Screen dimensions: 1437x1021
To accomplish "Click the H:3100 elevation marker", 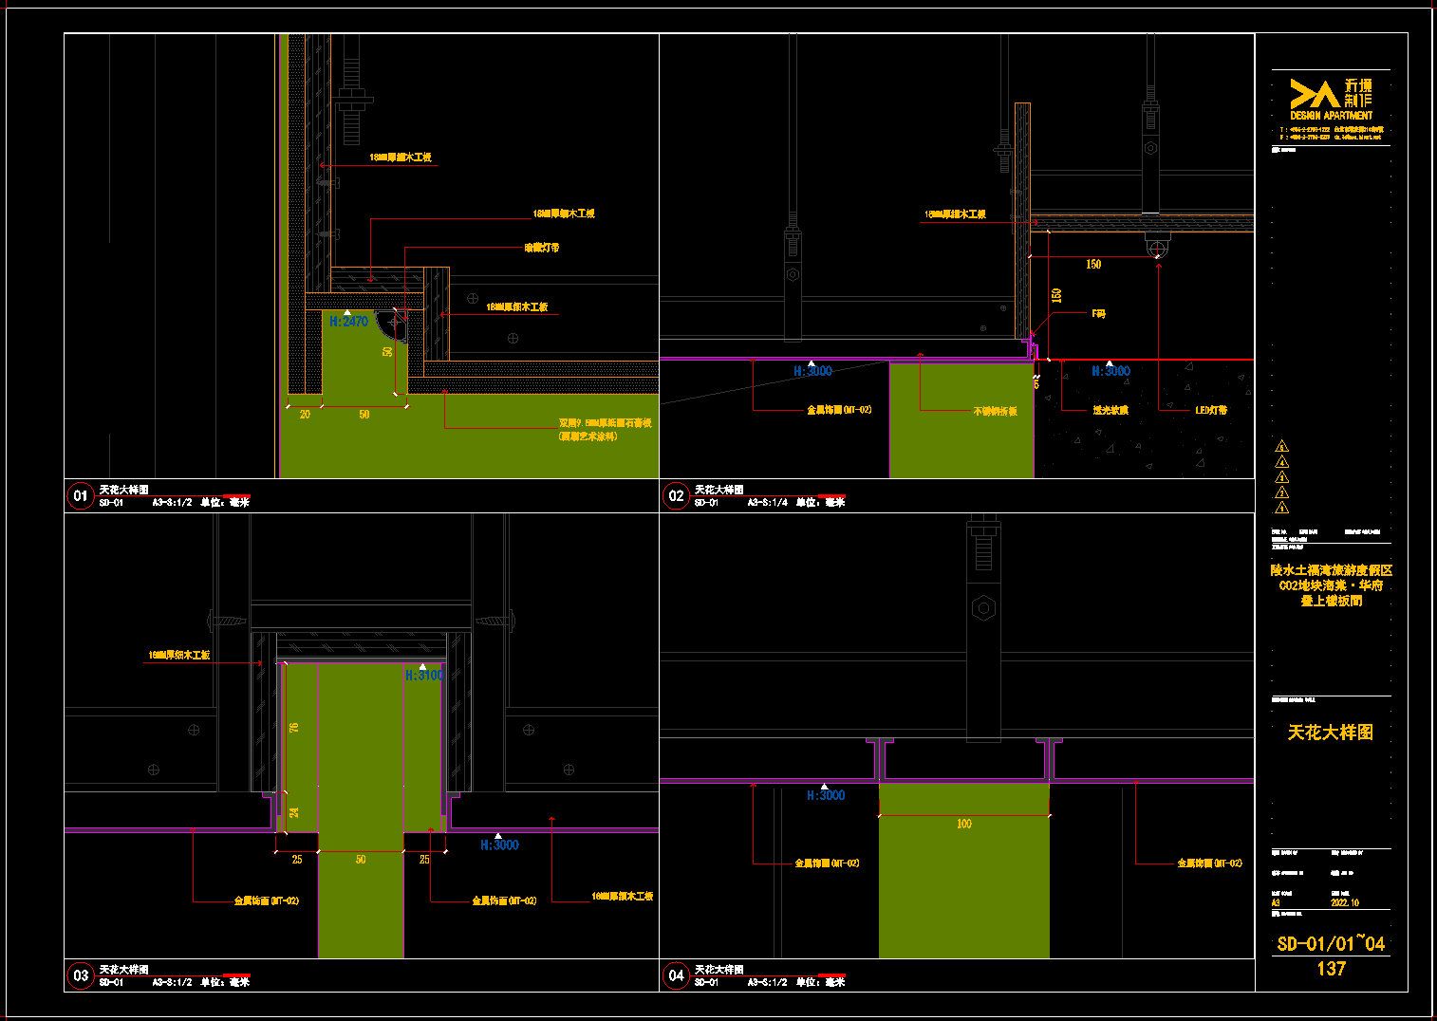I will coord(423,676).
